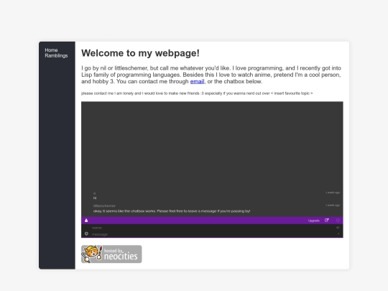Click the 'hi' chat message
This screenshot has width=388, height=291.
coord(95,198)
